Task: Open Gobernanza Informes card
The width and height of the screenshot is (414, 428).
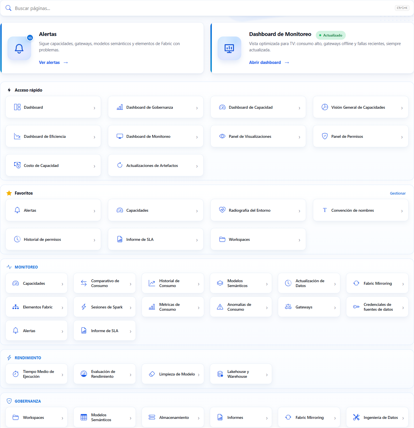Action: [x=241, y=417]
